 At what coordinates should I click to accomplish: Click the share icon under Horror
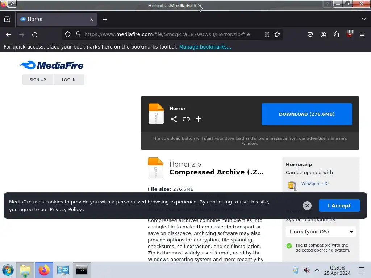[x=174, y=119]
